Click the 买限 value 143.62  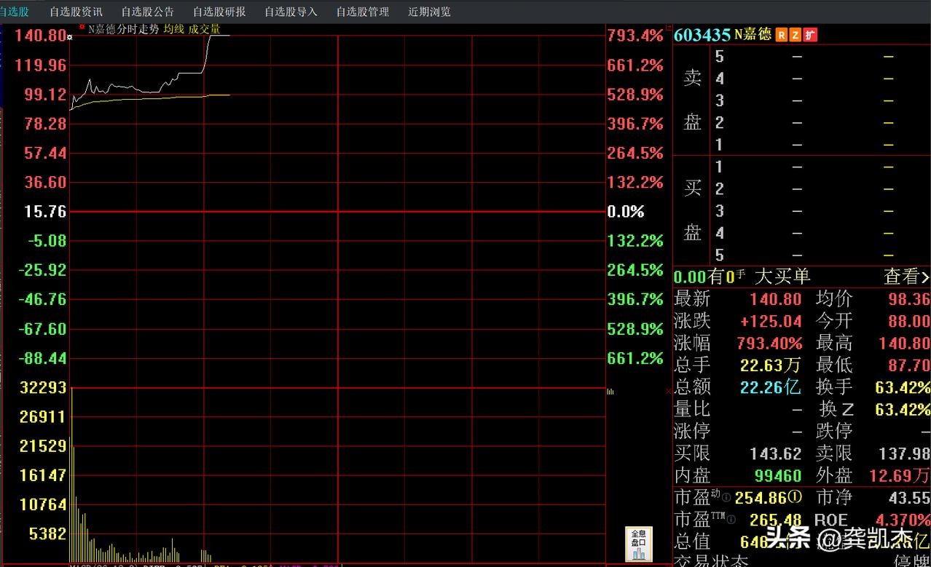776,453
